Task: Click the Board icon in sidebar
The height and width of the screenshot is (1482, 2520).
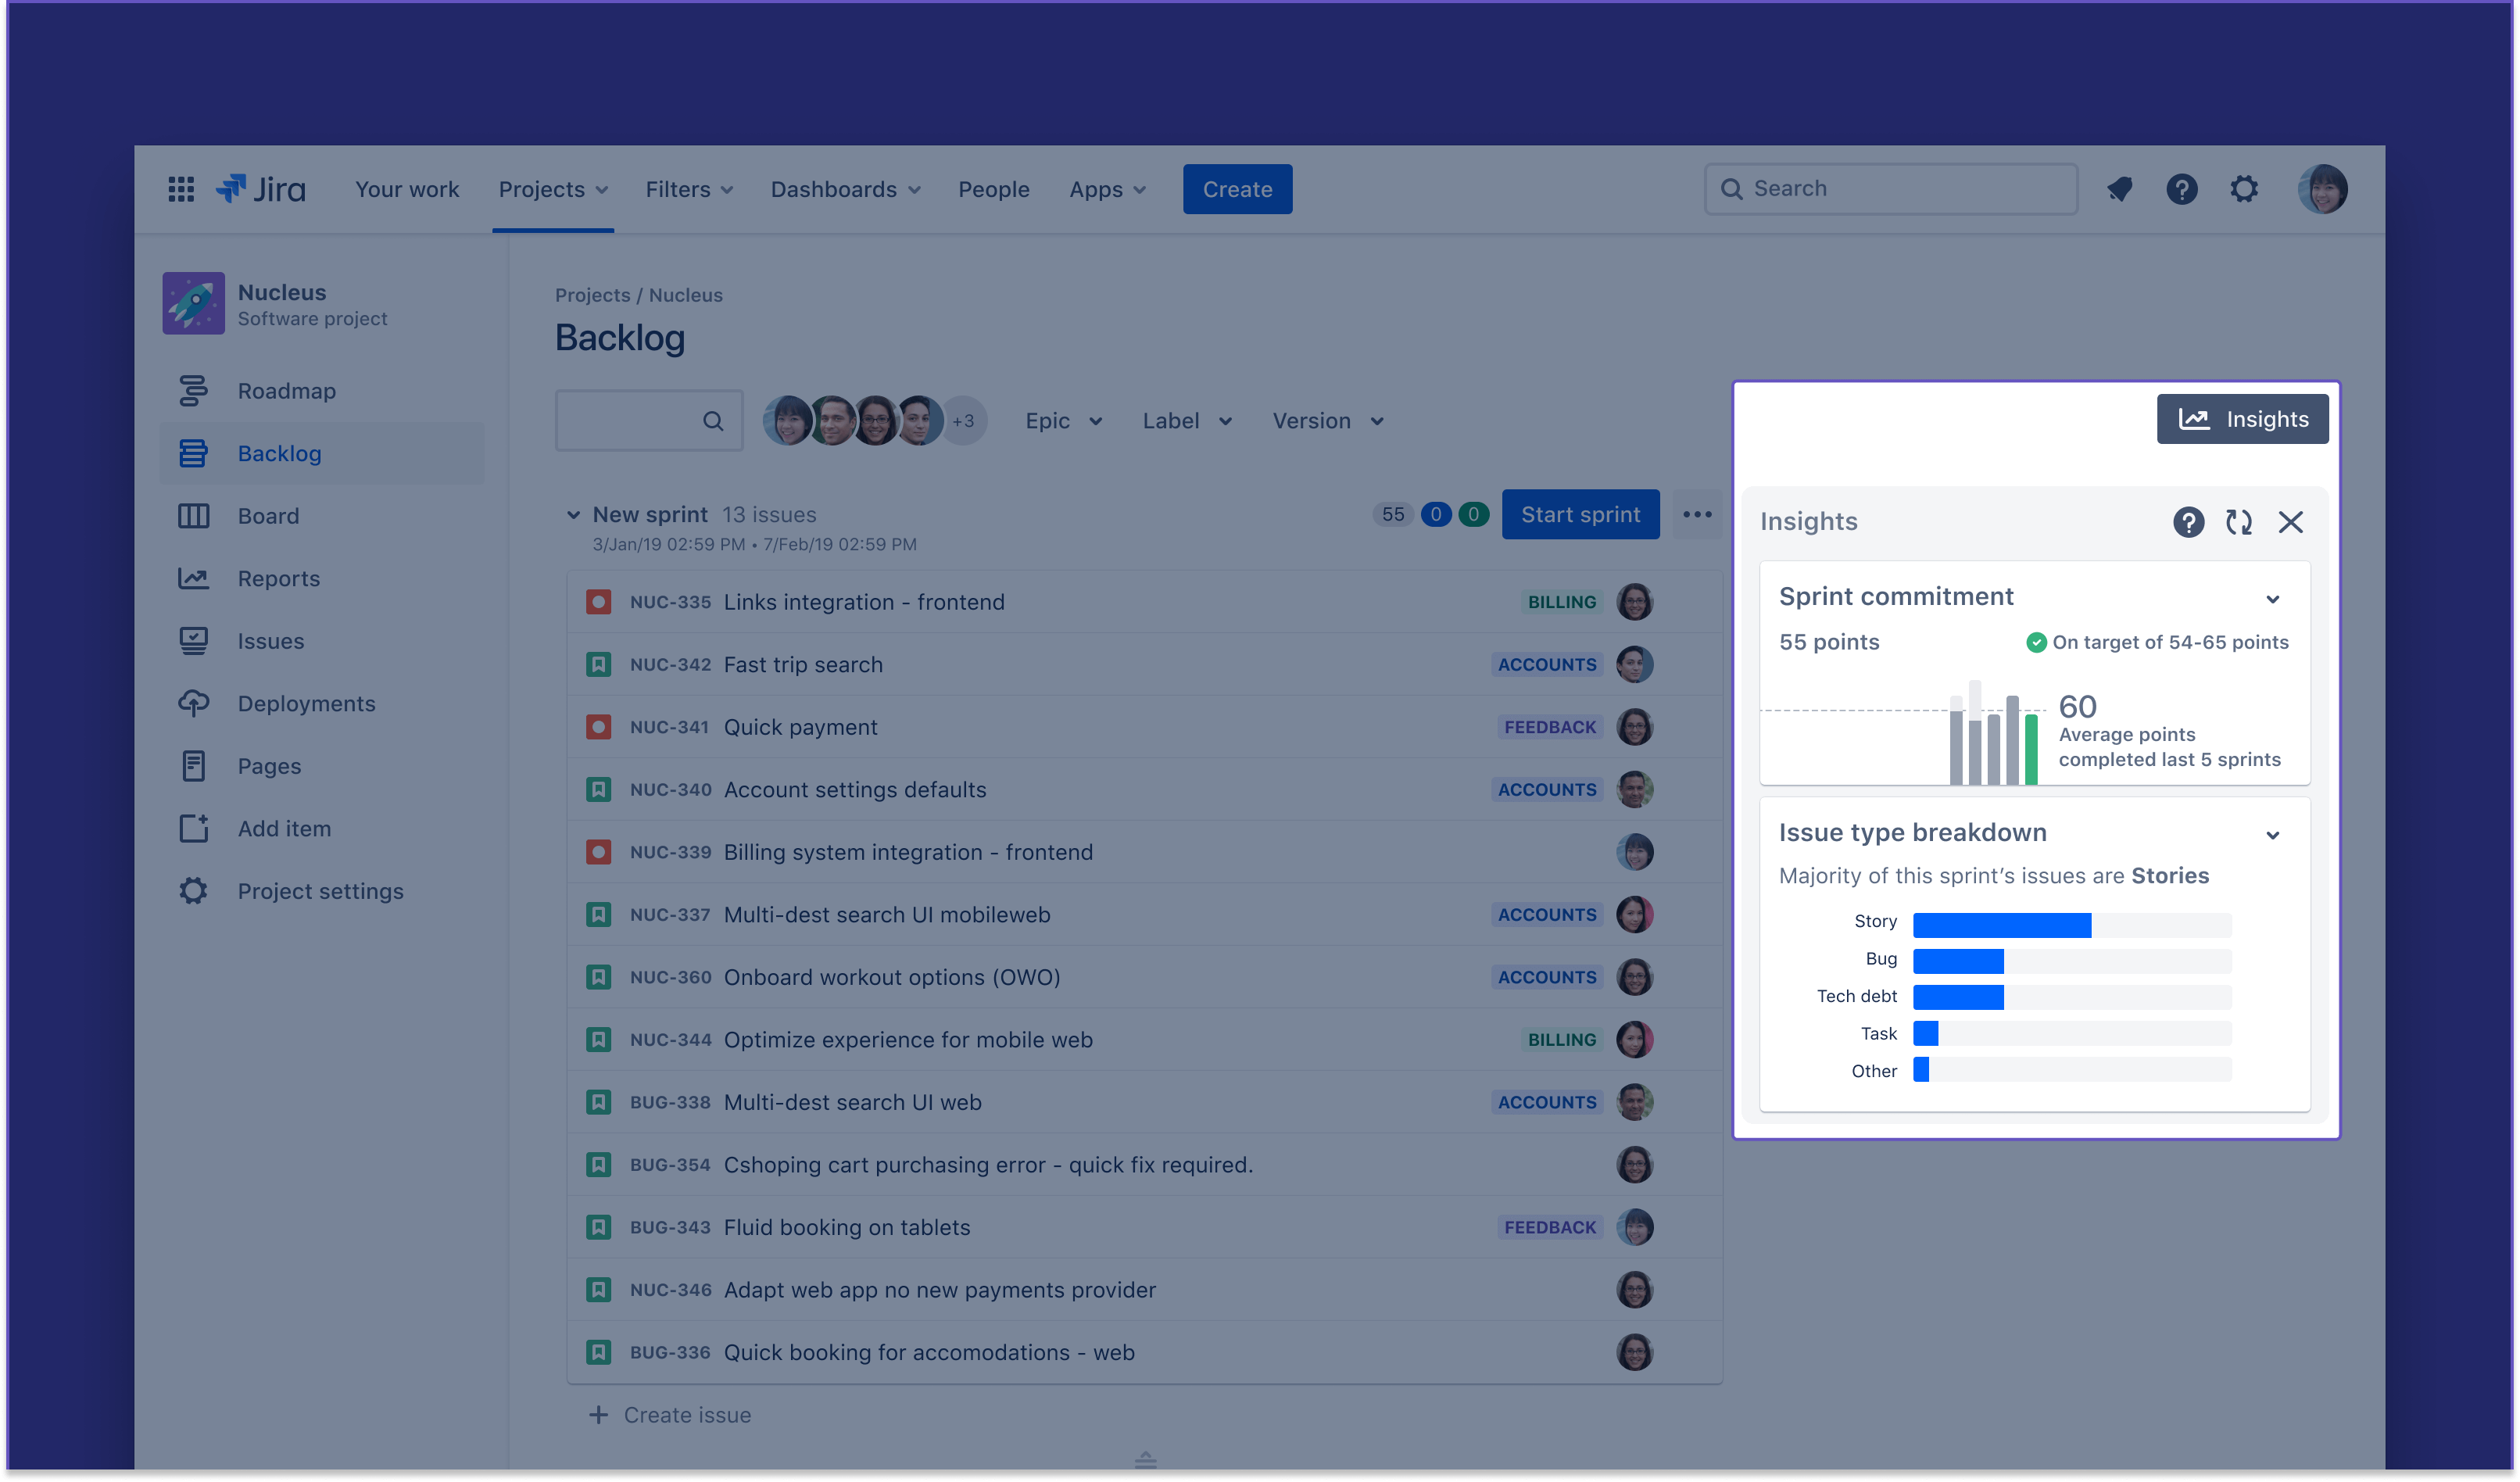Action: tap(194, 515)
